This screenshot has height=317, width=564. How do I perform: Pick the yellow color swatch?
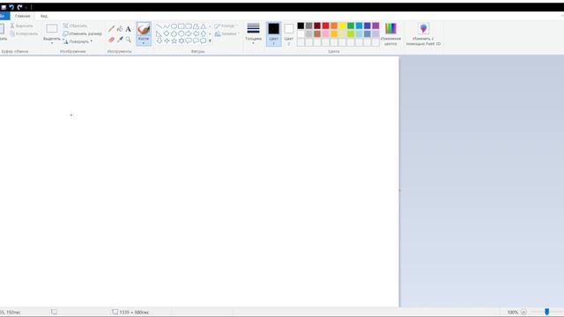click(343, 26)
